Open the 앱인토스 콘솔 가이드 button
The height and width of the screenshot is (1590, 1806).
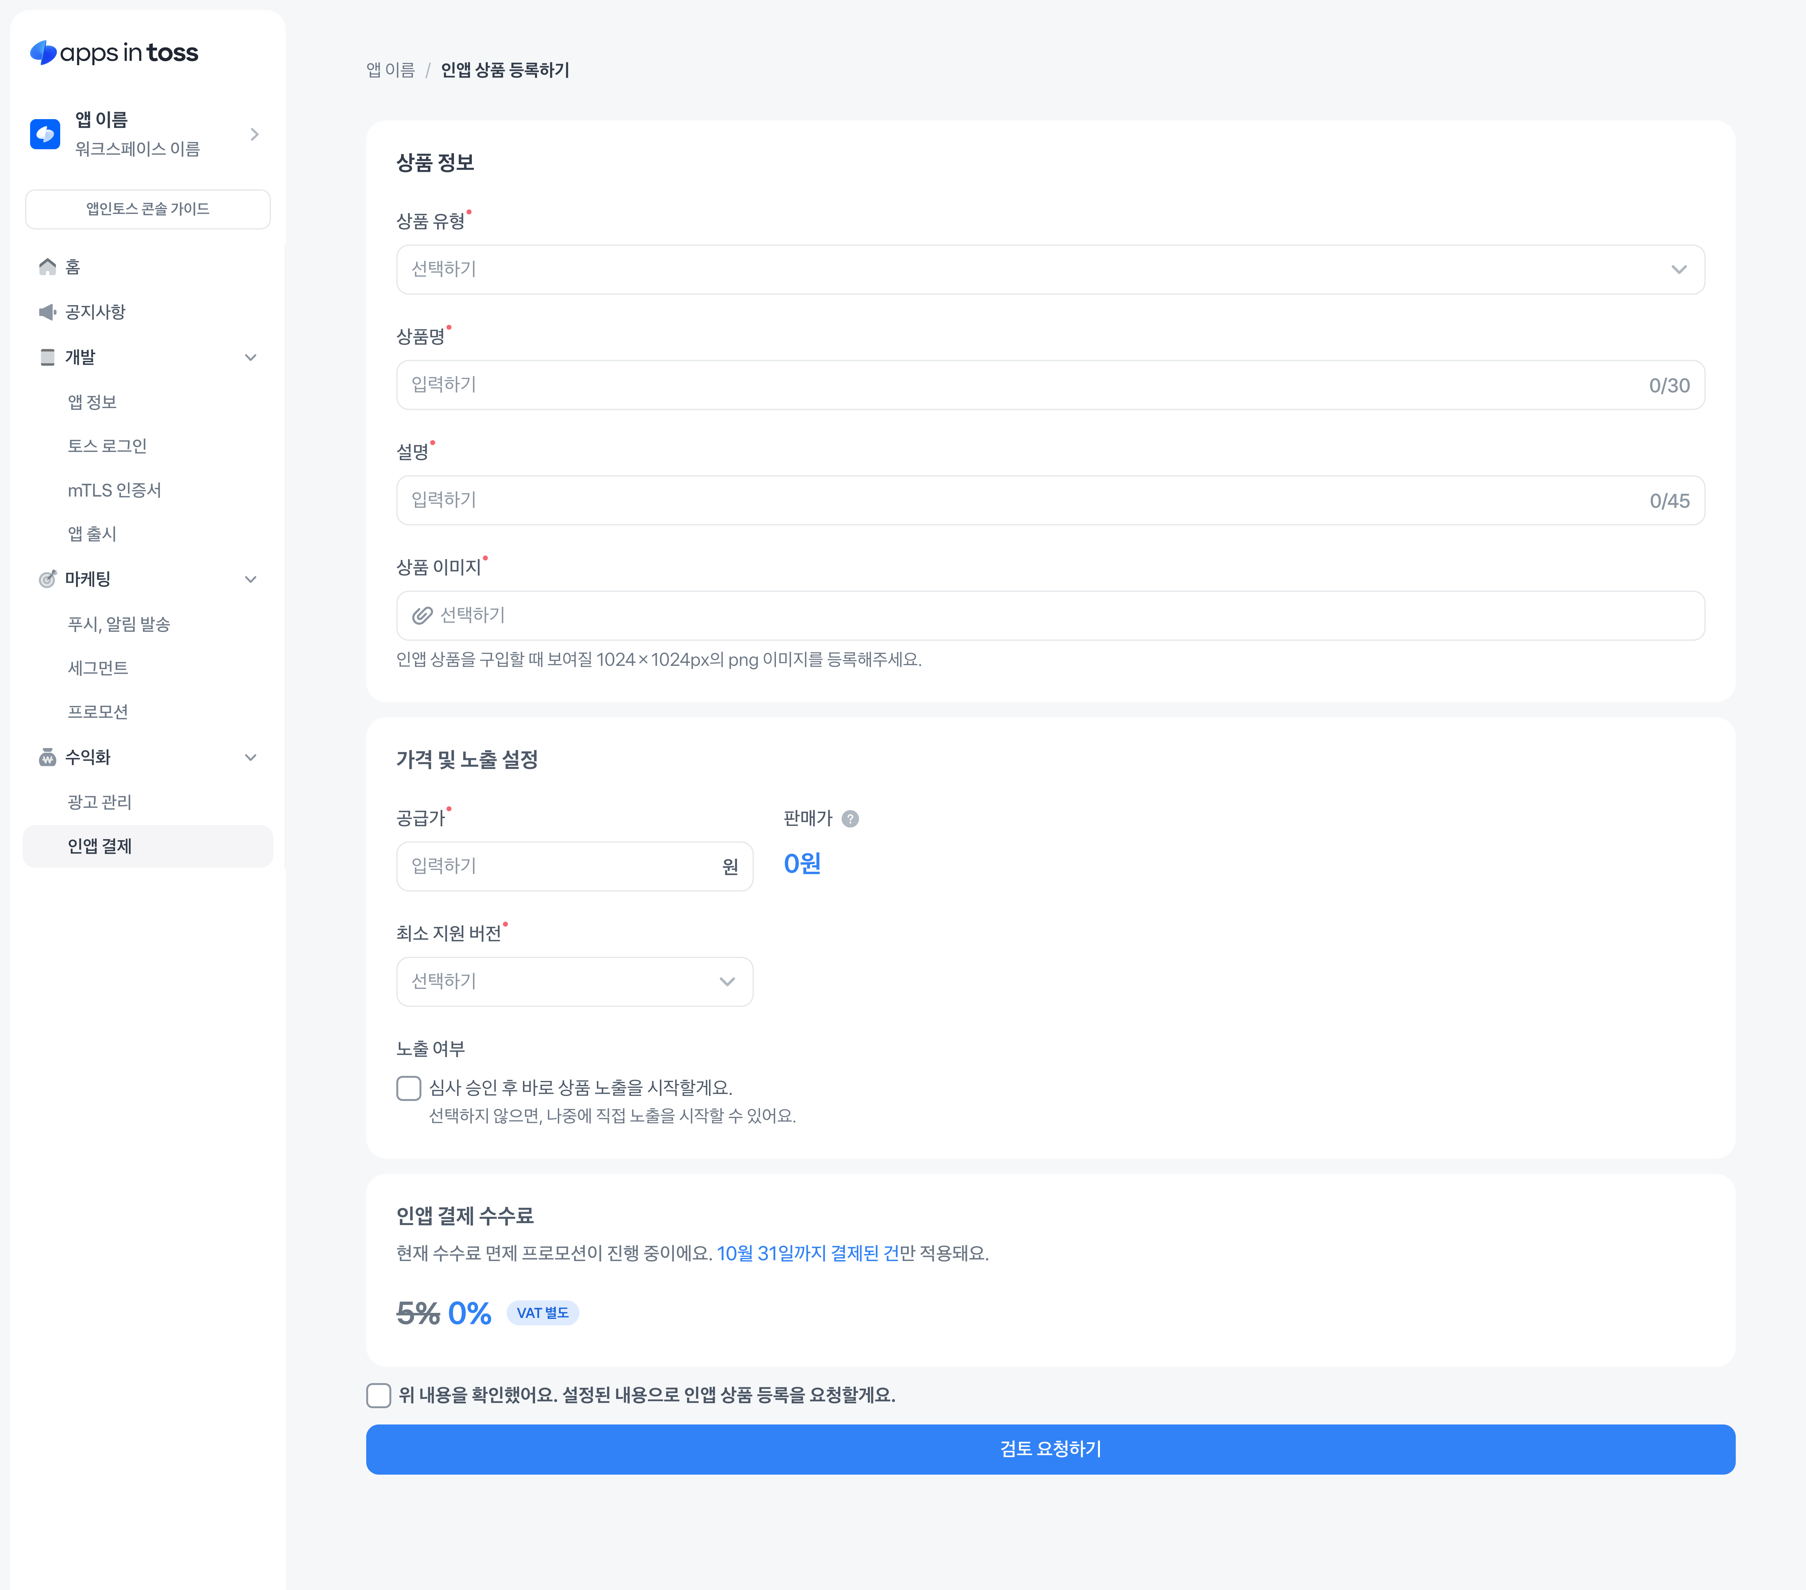148,209
